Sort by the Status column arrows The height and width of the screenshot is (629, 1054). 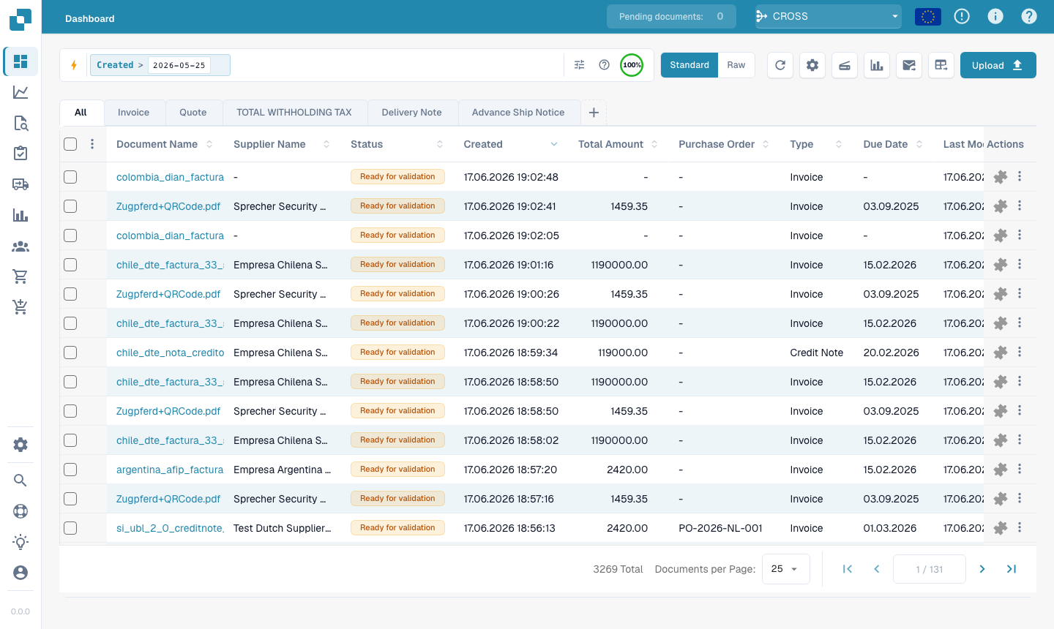(x=440, y=144)
